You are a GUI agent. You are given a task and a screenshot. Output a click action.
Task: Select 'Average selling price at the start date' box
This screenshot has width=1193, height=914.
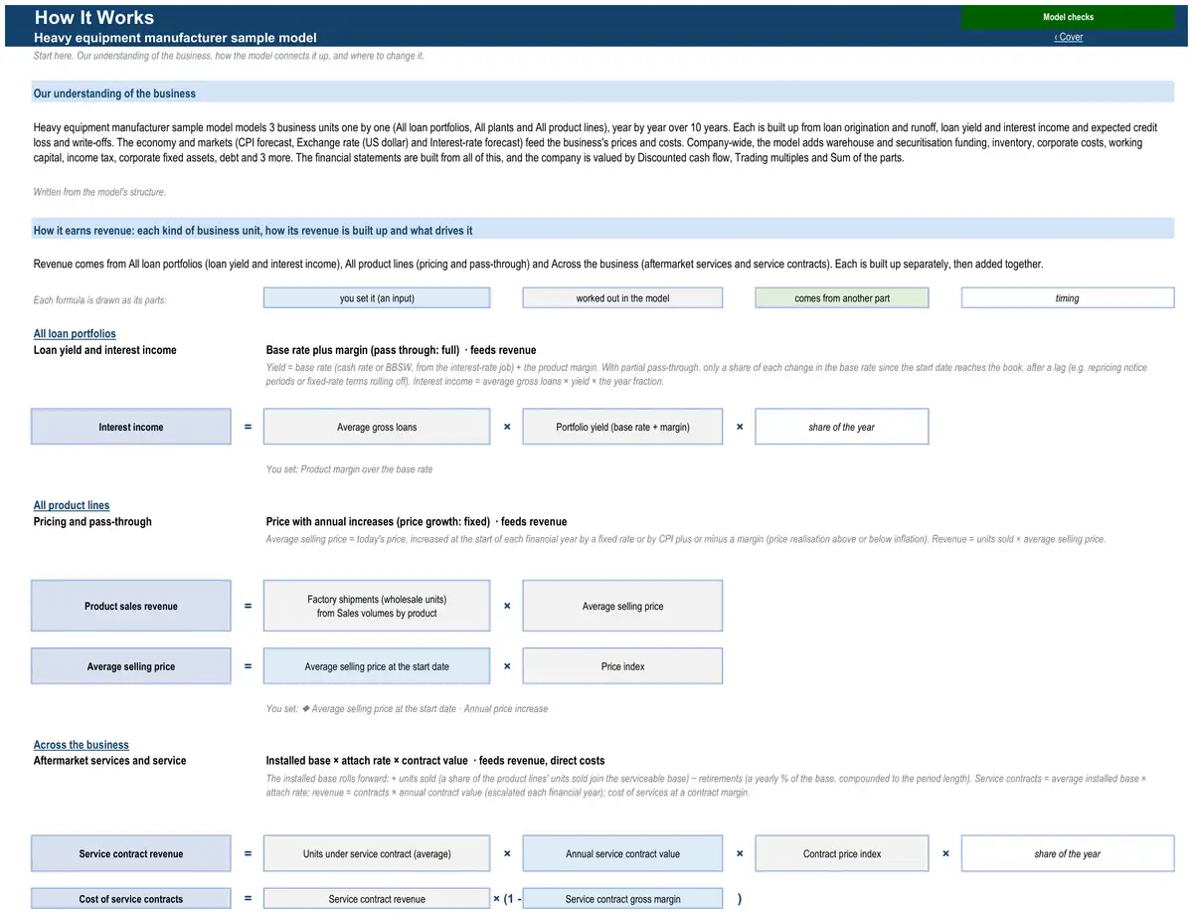click(x=377, y=666)
